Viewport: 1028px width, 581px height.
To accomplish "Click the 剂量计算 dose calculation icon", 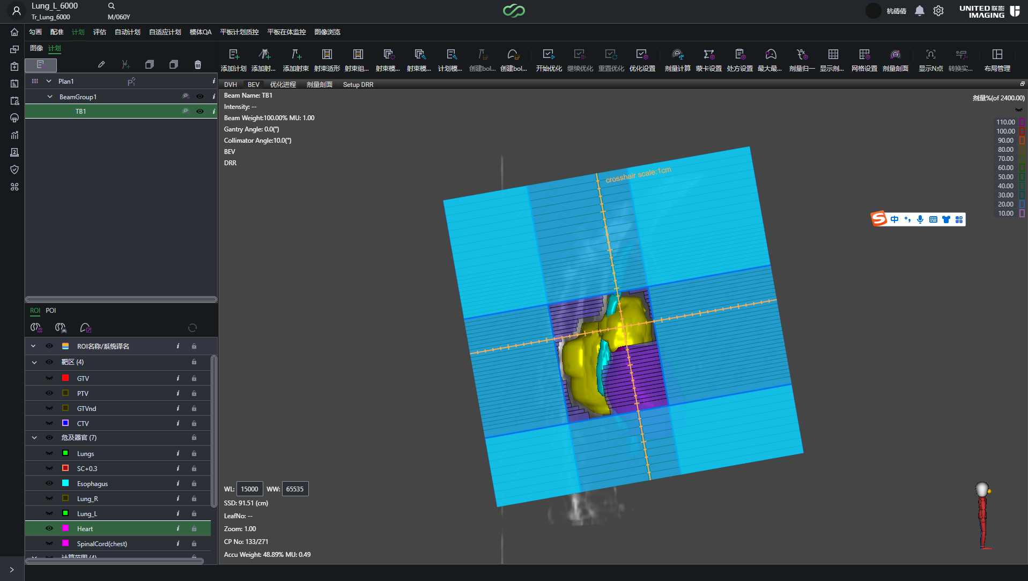I will point(678,54).
